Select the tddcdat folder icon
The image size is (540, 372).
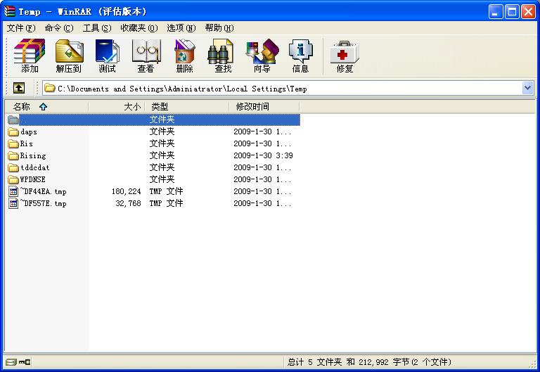pos(13,168)
